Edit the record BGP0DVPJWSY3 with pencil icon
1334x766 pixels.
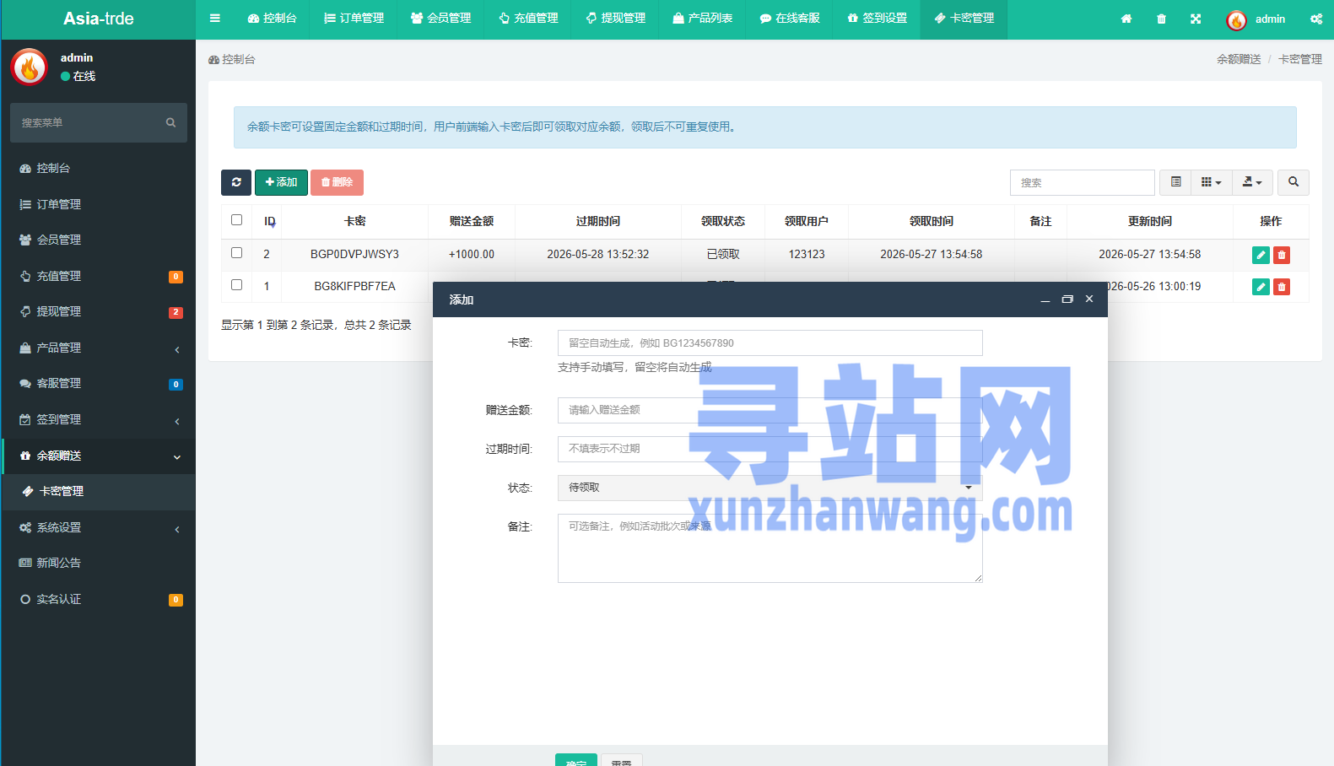click(x=1261, y=255)
